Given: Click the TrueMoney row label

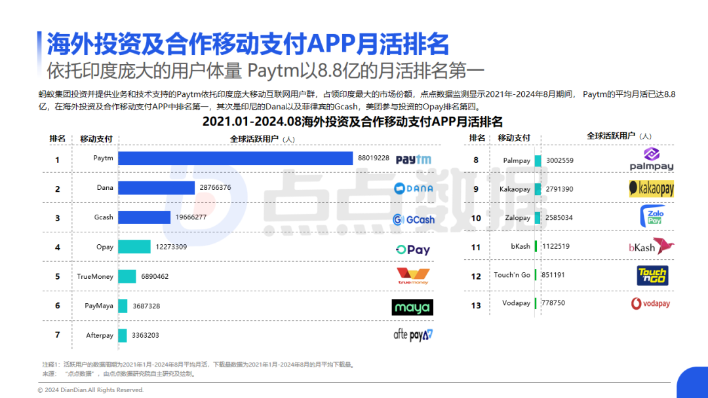Looking at the screenshot, I should (x=95, y=276).
